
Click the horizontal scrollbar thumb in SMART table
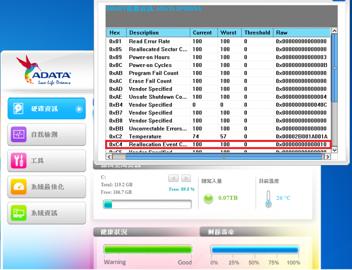pyautogui.click(x=224, y=157)
